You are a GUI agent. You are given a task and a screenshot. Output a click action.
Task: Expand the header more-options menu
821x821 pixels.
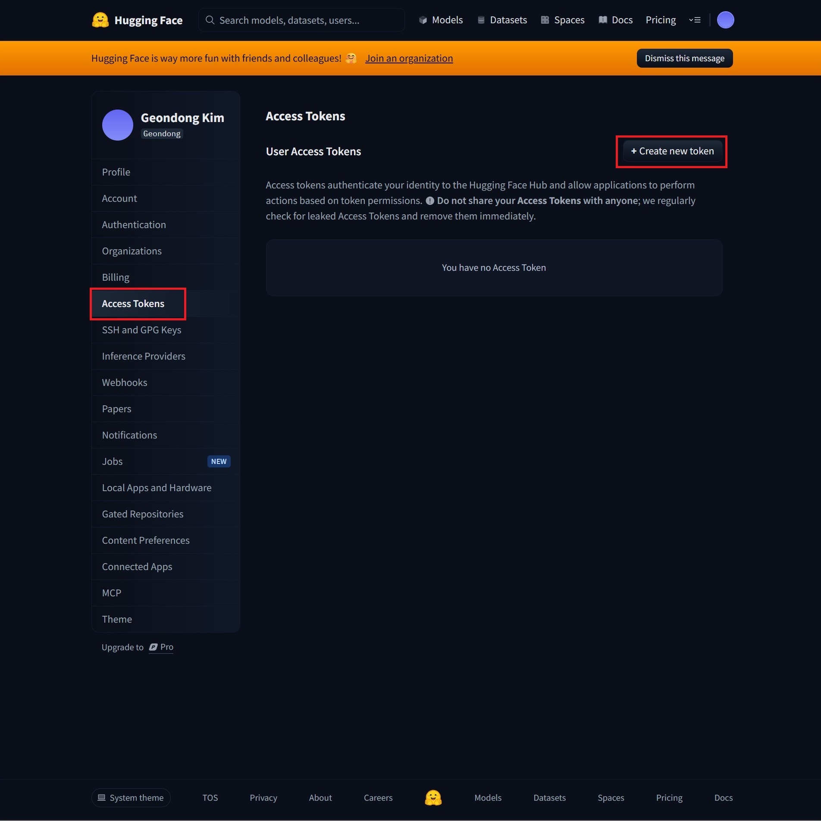point(695,20)
